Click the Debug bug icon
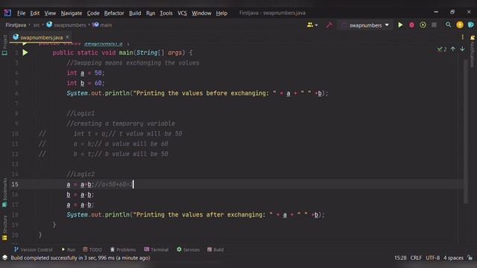The image size is (477, 268). (x=411, y=25)
